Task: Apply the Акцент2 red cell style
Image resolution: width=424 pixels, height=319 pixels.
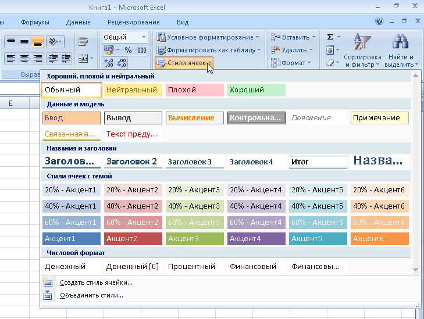Action: point(133,239)
